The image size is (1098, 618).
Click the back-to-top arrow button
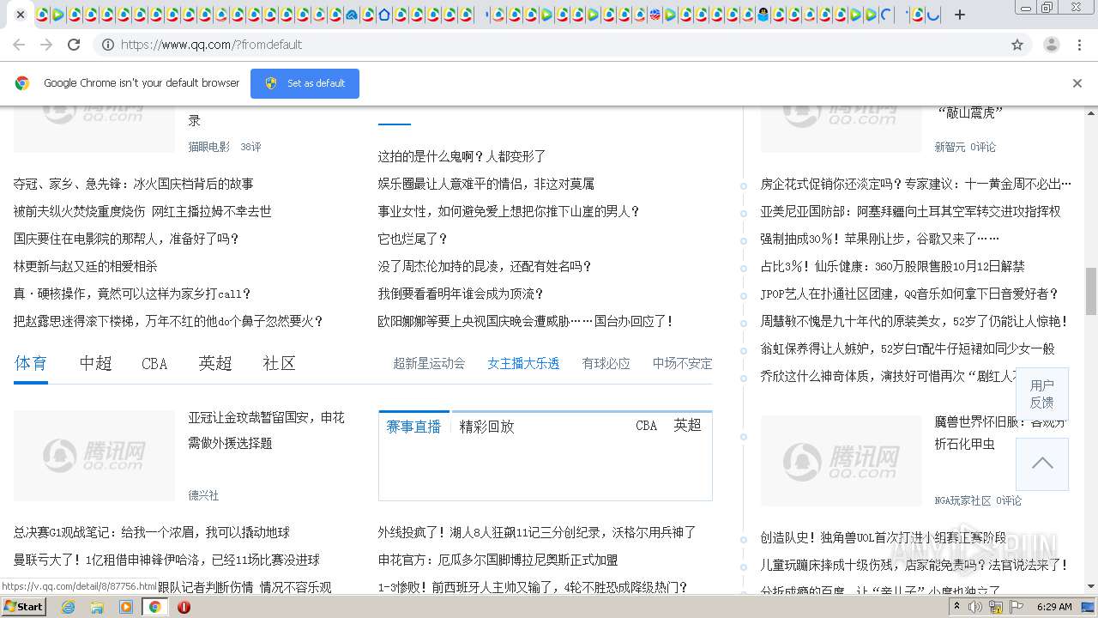(1042, 463)
